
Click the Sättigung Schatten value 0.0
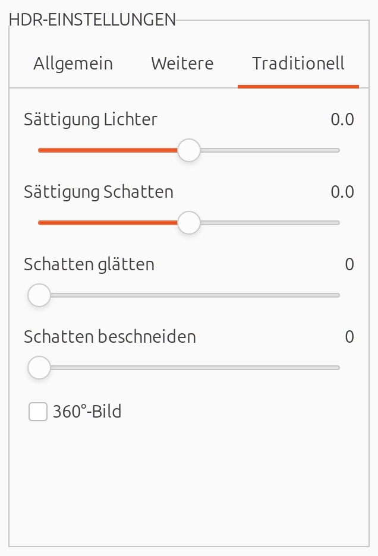pos(342,192)
